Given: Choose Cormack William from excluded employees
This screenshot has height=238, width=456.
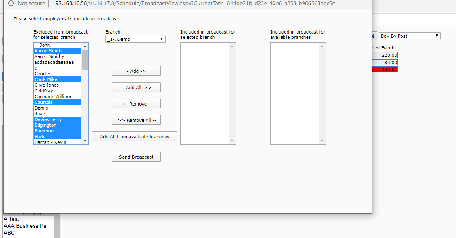Looking at the screenshot, I should pyautogui.click(x=52, y=97).
